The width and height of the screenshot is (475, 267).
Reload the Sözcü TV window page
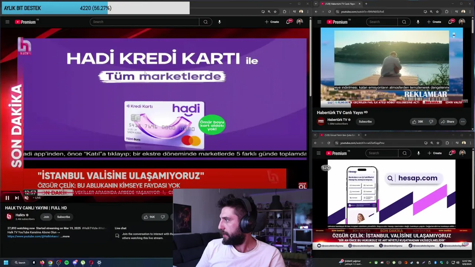329,143
